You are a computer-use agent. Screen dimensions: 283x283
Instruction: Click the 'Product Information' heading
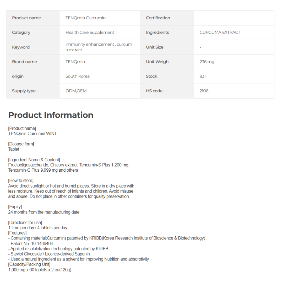coord(51,115)
